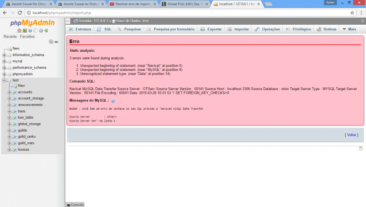Click the performance_schema database icon
This screenshot has height=207, width=366.
tap(10, 68)
